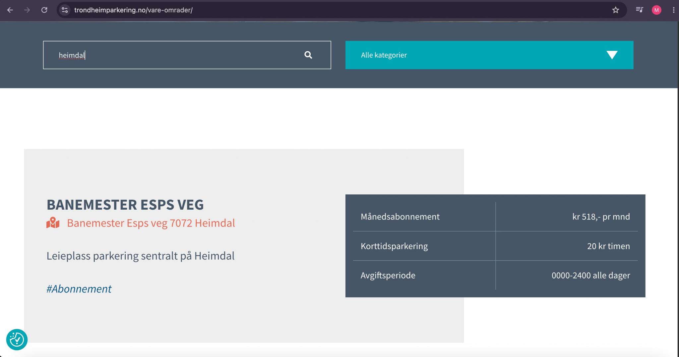Click the 0000-2400 alle dager value
The image size is (679, 357).
tap(591, 275)
